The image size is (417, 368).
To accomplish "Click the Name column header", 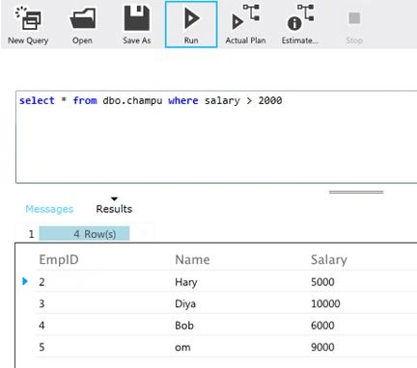I will (192, 259).
